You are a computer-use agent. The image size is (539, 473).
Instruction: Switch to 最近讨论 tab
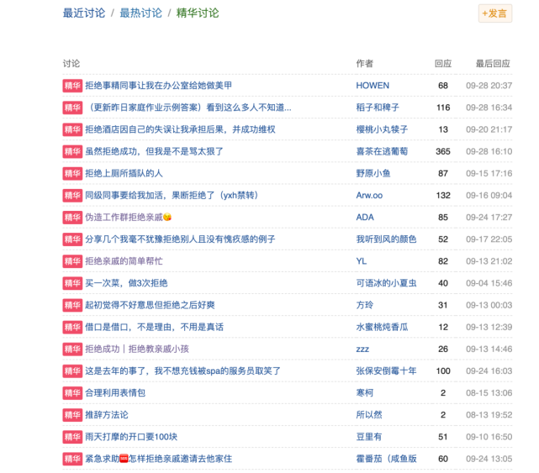[x=84, y=13]
